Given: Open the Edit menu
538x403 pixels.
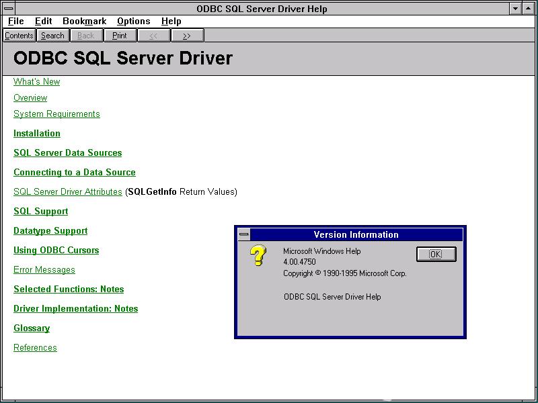Looking at the screenshot, I should 43,21.
